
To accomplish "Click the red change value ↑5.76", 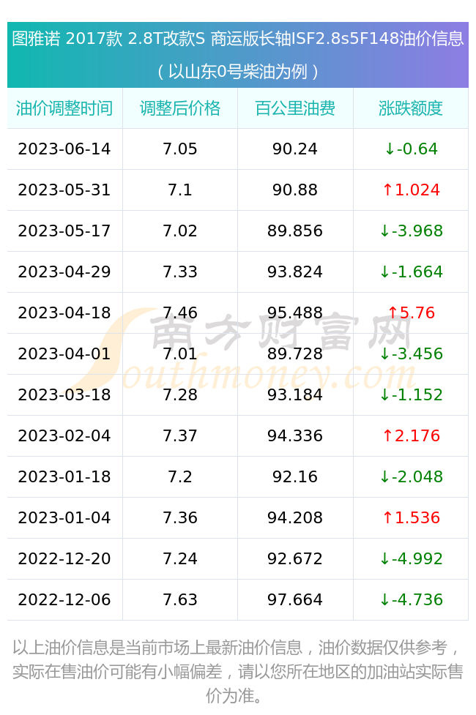I will pos(412,313).
